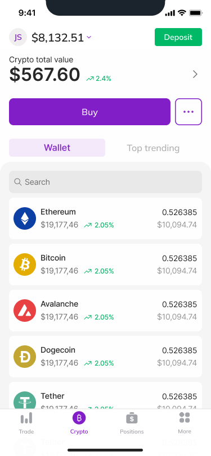The height and width of the screenshot is (456, 211).
Task: Tap the Tether coin icon
Action: tap(25, 400)
